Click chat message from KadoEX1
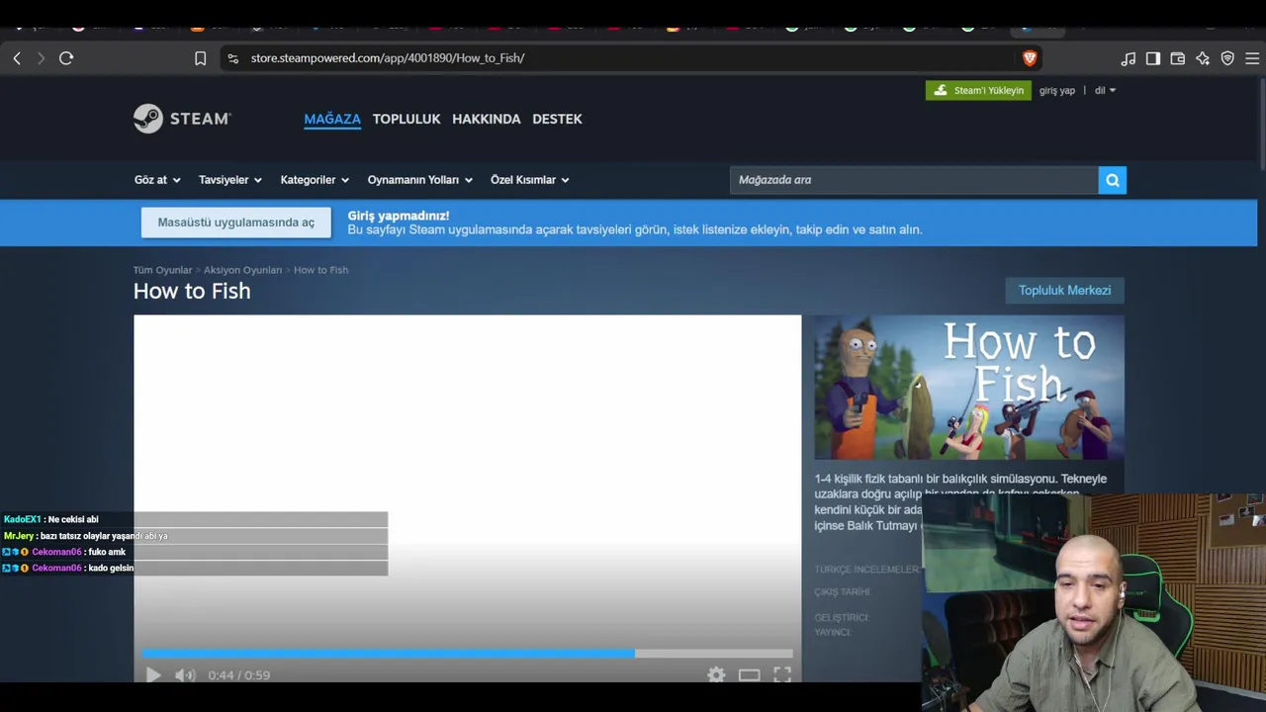Image resolution: width=1266 pixels, height=712 pixels. pyautogui.click(x=51, y=519)
